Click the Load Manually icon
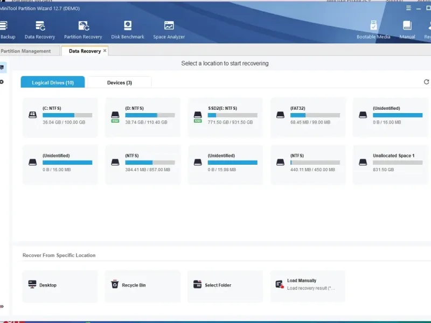 [x=280, y=284]
